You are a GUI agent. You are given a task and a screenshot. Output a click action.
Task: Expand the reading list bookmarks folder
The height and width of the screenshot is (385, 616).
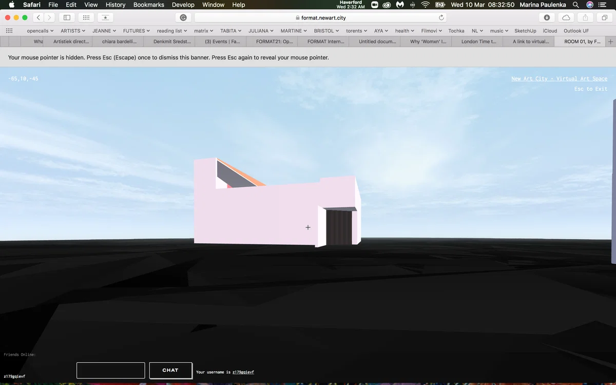click(x=172, y=31)
